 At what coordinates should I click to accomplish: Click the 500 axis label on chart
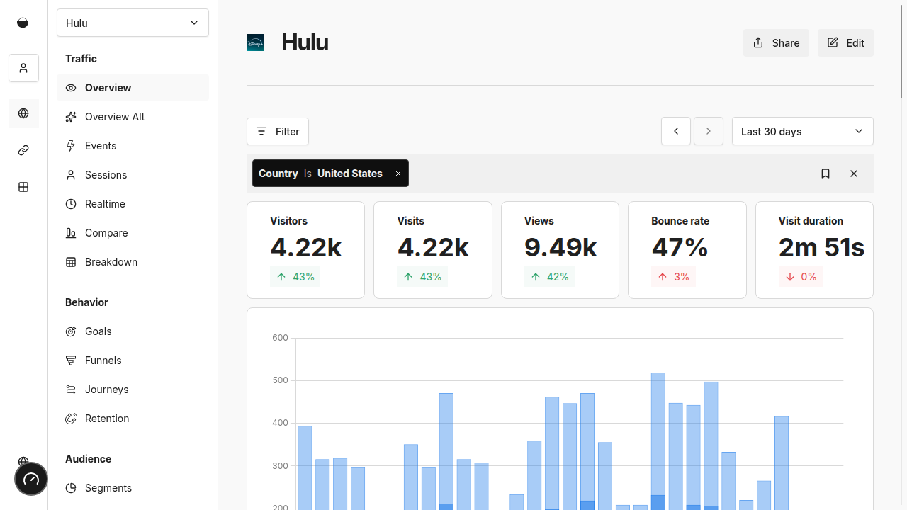pos(280,380)
